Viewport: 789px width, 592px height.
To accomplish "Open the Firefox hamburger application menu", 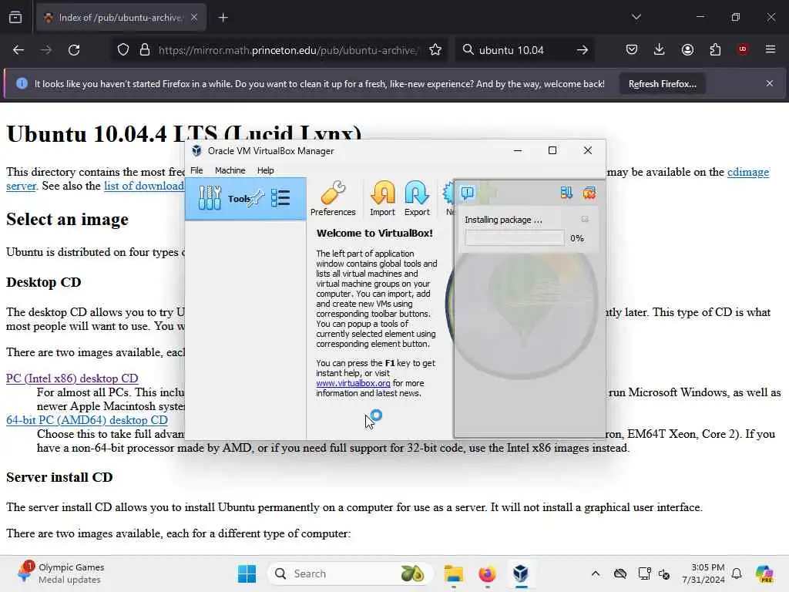I will pyautogui.click(x=771, y=49).
